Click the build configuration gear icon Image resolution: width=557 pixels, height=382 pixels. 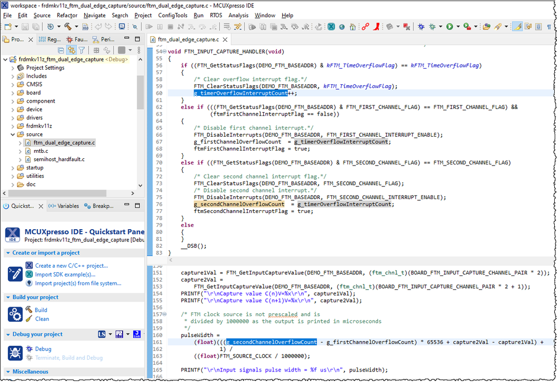pos(50,27)
